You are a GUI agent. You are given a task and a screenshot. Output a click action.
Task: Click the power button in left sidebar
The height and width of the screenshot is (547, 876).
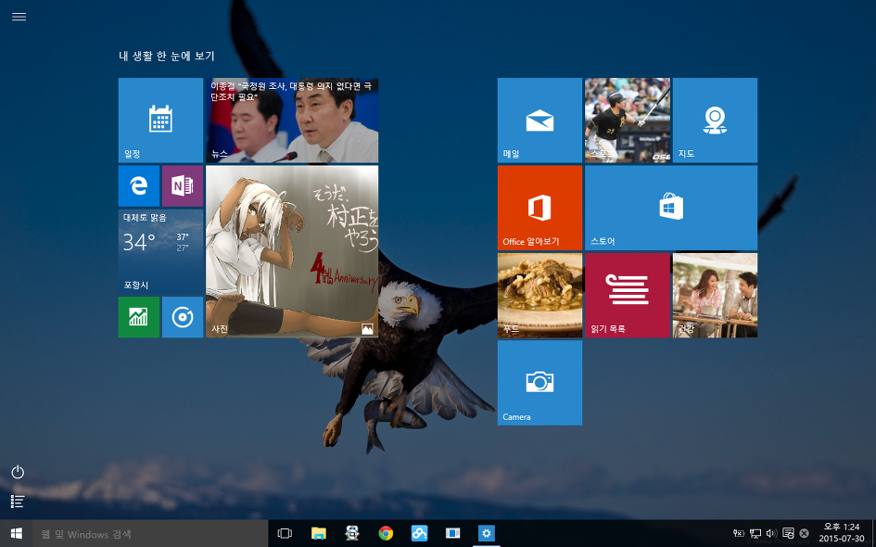[18, 472]
